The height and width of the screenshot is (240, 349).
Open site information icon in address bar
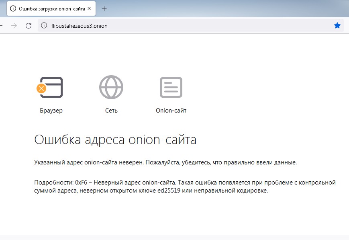click(45, 26)
